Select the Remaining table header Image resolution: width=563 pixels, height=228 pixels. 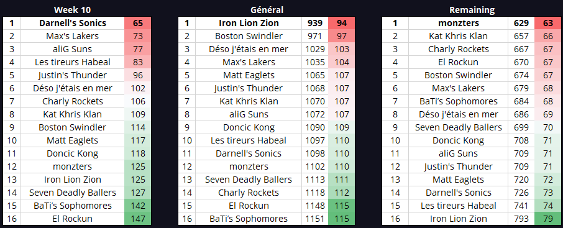click(x=472, y=10)
